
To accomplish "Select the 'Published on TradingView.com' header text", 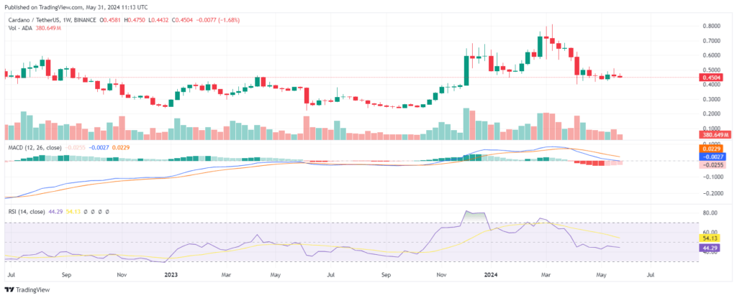I will pyautogui.click(x=41, y=6).
